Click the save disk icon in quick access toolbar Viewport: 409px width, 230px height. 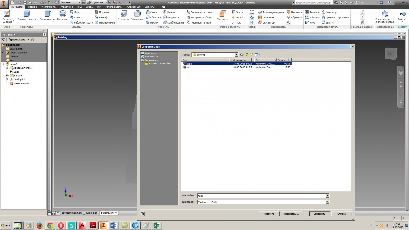point(25,2)
